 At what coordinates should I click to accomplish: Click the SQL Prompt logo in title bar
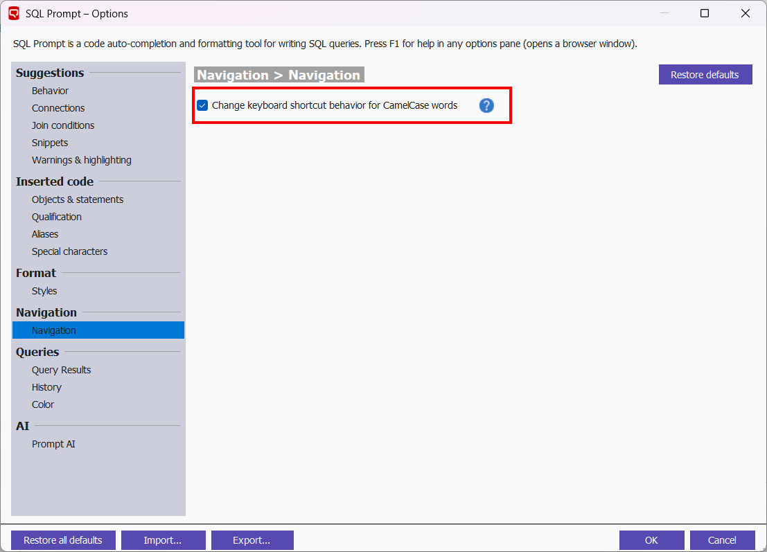(x=14, y=14)
